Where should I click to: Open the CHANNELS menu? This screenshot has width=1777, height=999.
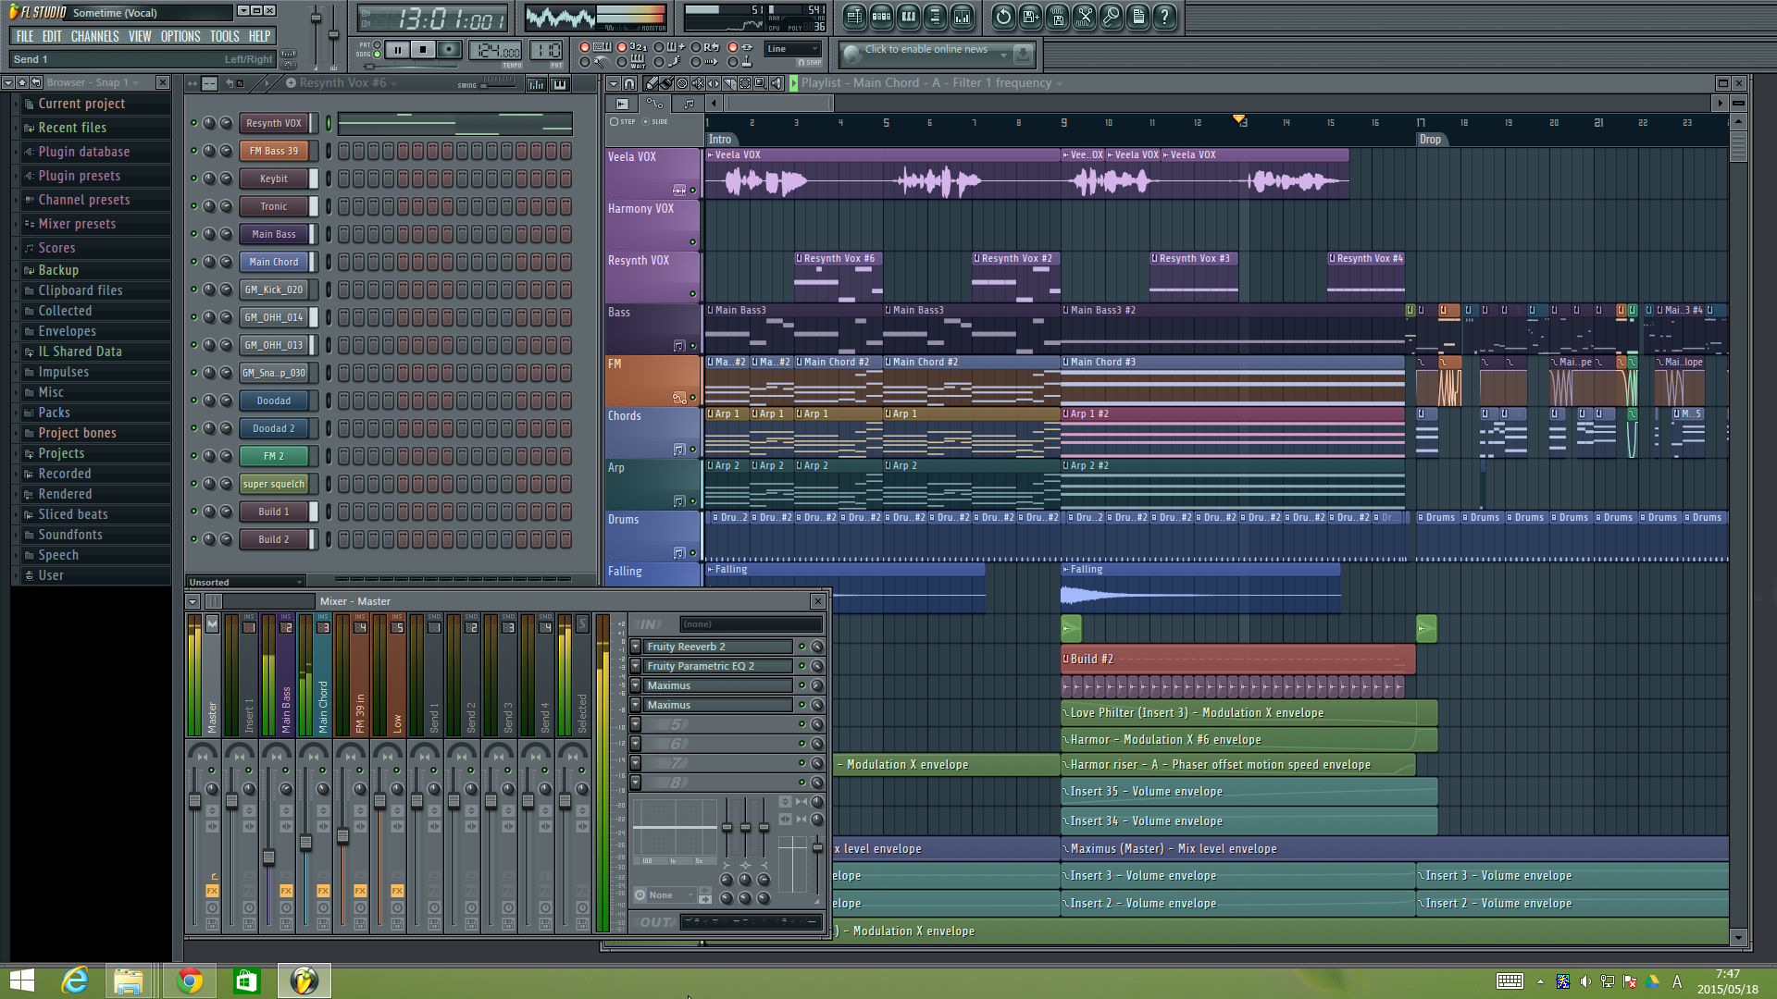pyautogui.click(x=94, y=36)
